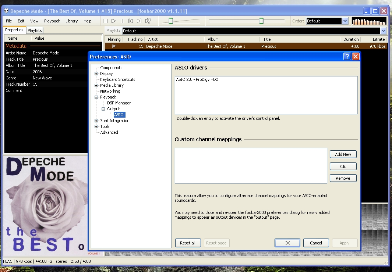Image resolution: width=392 pixels, height=272 pixels.
Task: Select DSP Manager in the preferences tree
Action: point(119,103)
